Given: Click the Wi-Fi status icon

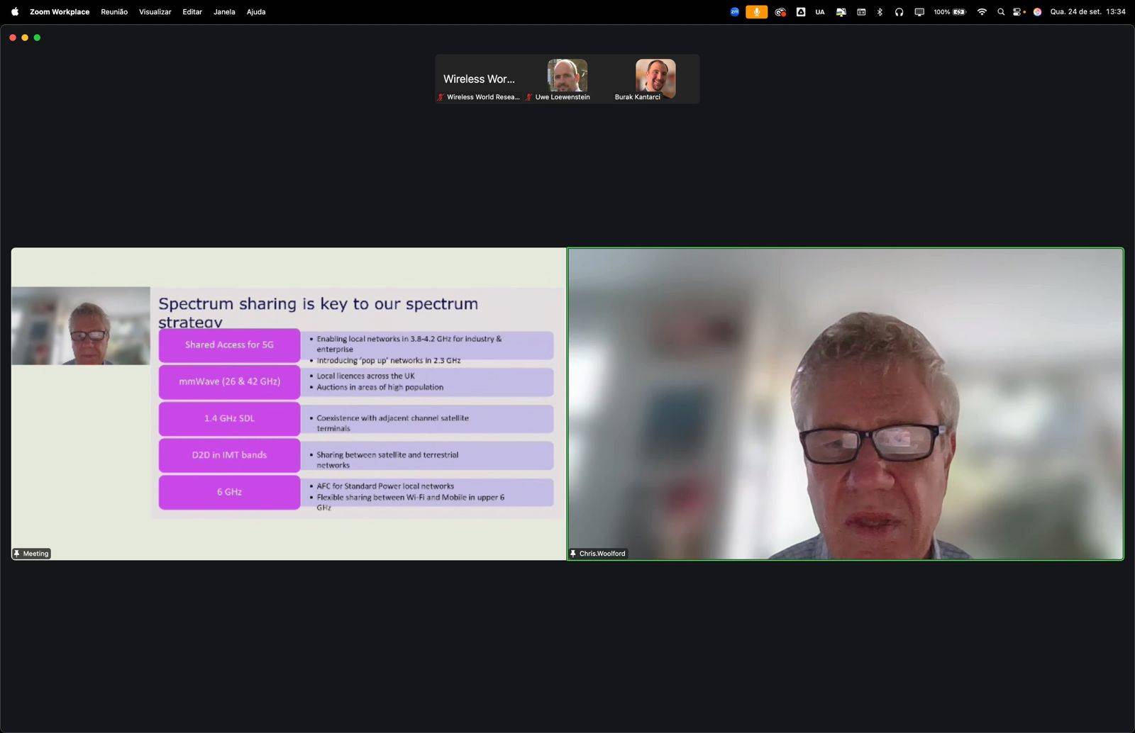Looking at the screenshot, I should pos(982,12).
